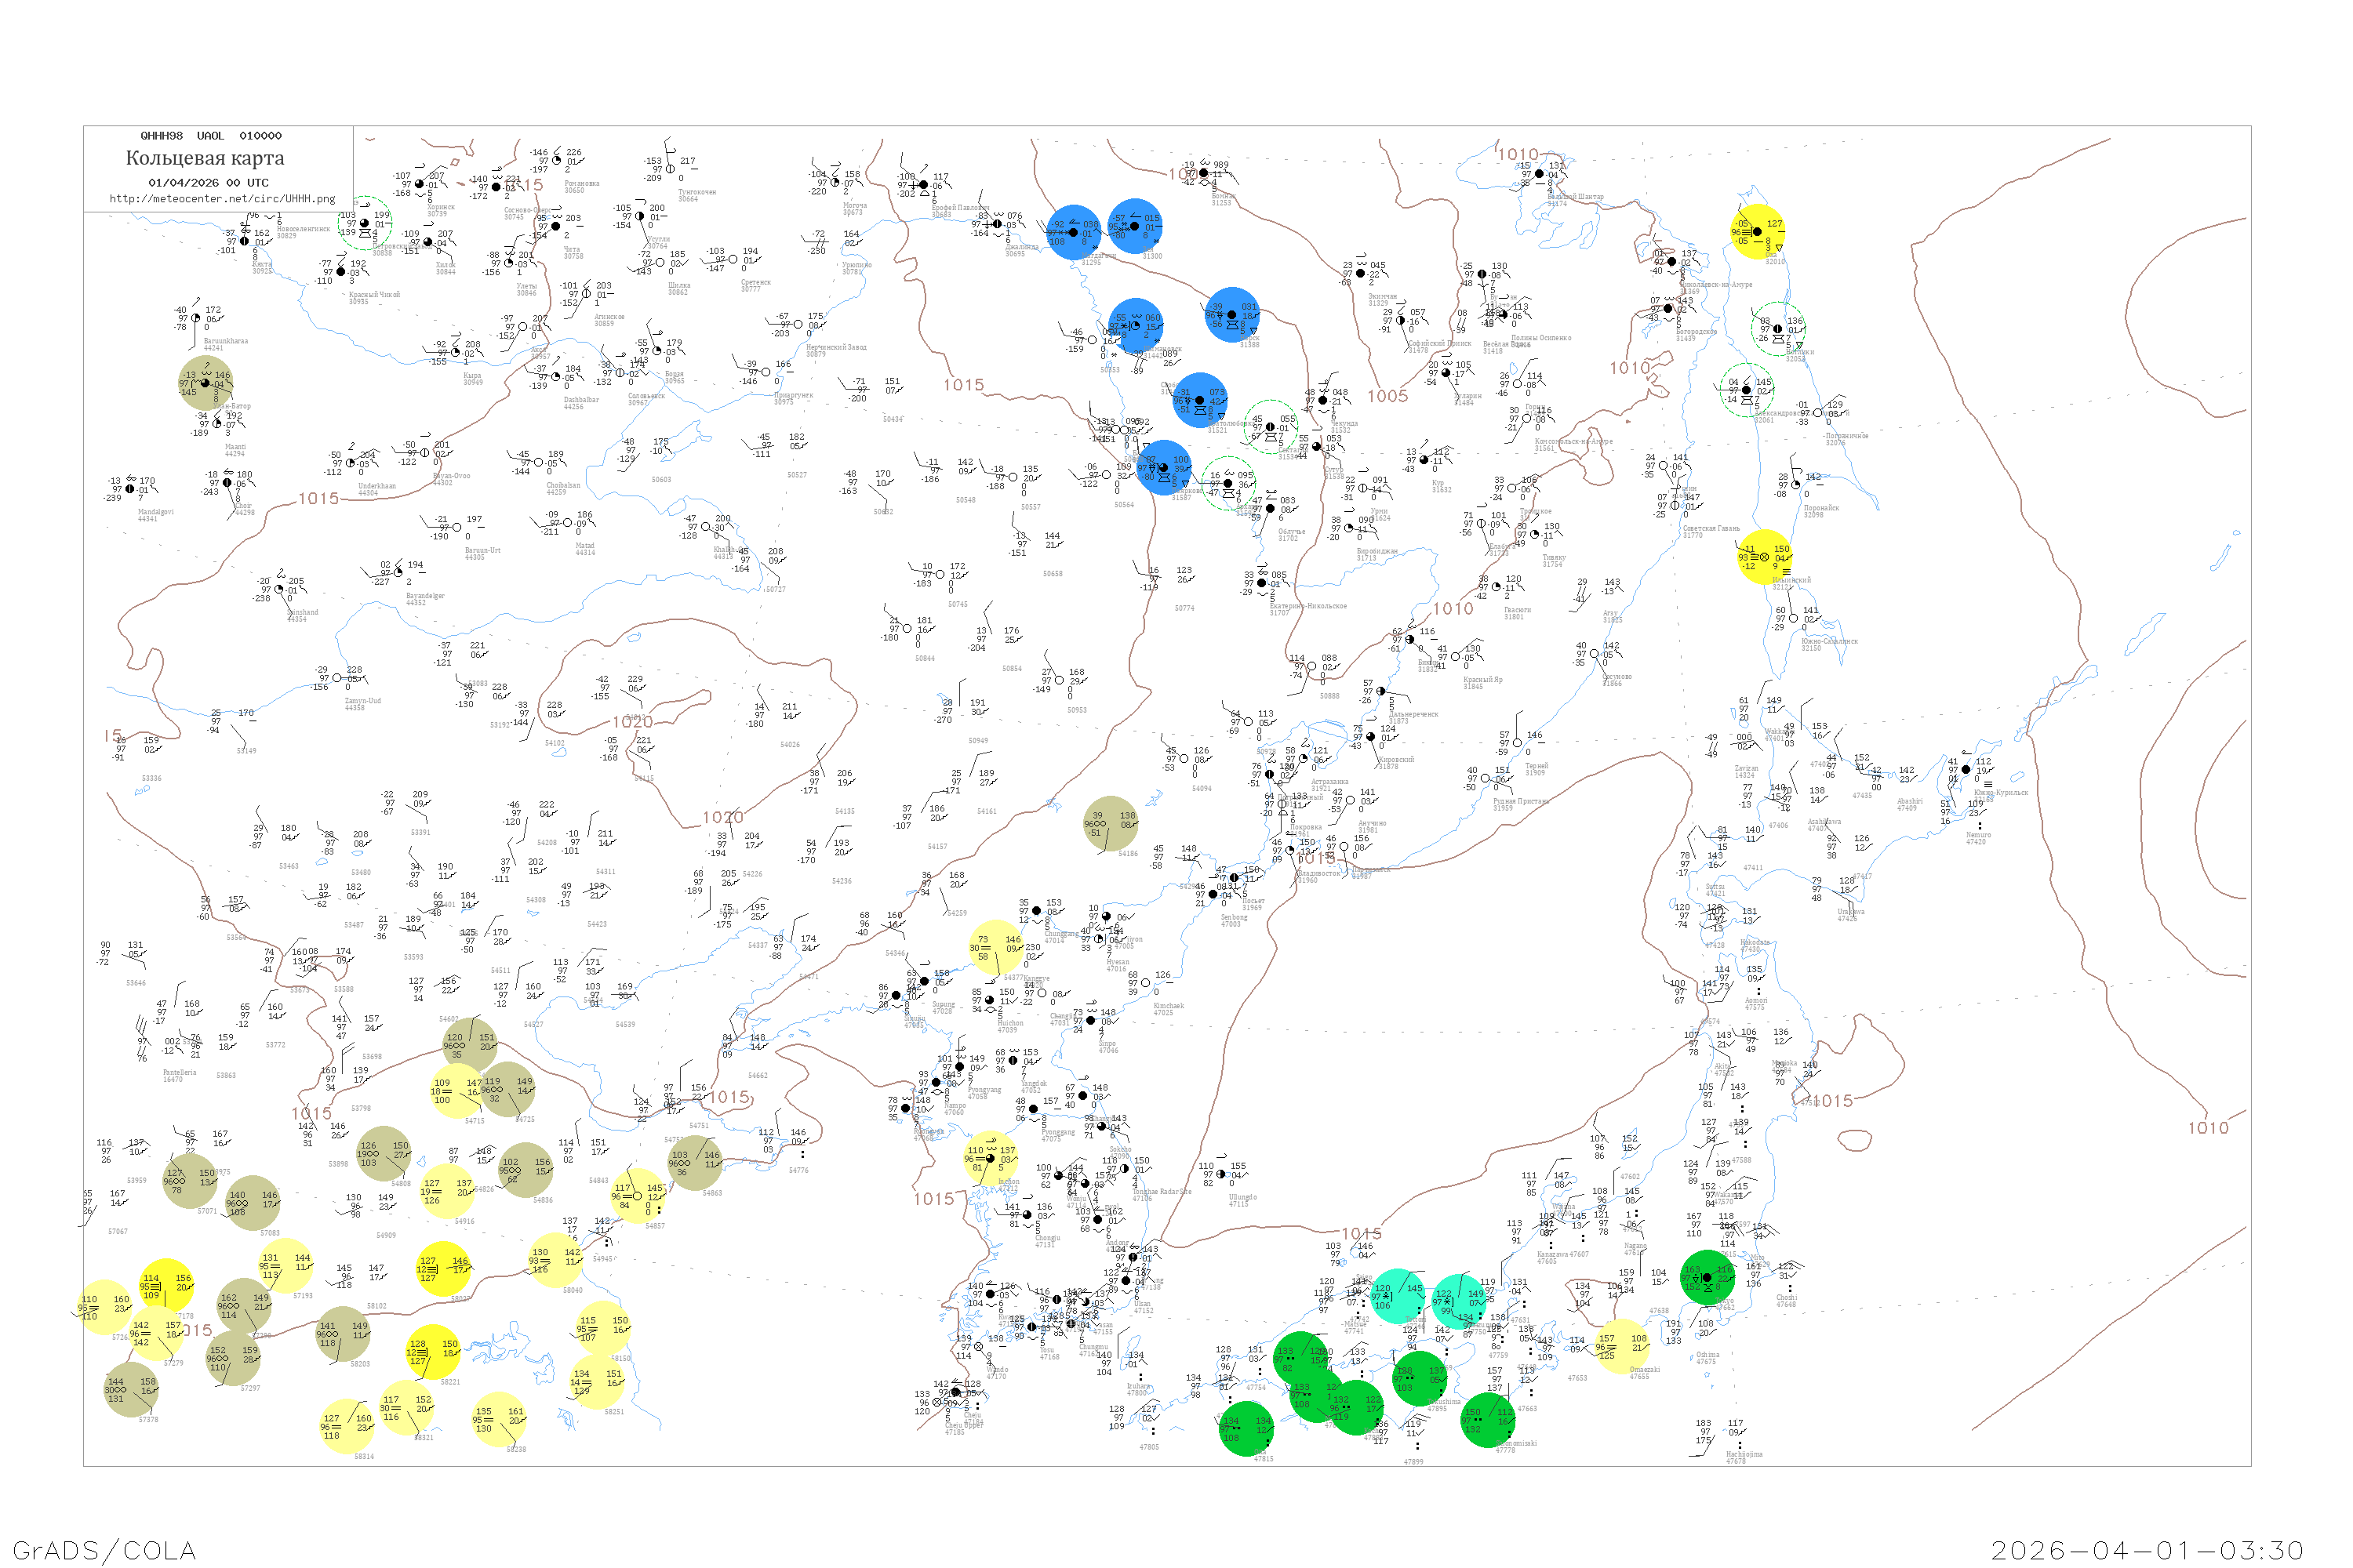Click the green dashed circle at Петровский Завод
Screen dimensions: 2353x1568
364,223
